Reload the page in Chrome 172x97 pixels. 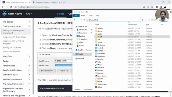[x=11, y=7]
